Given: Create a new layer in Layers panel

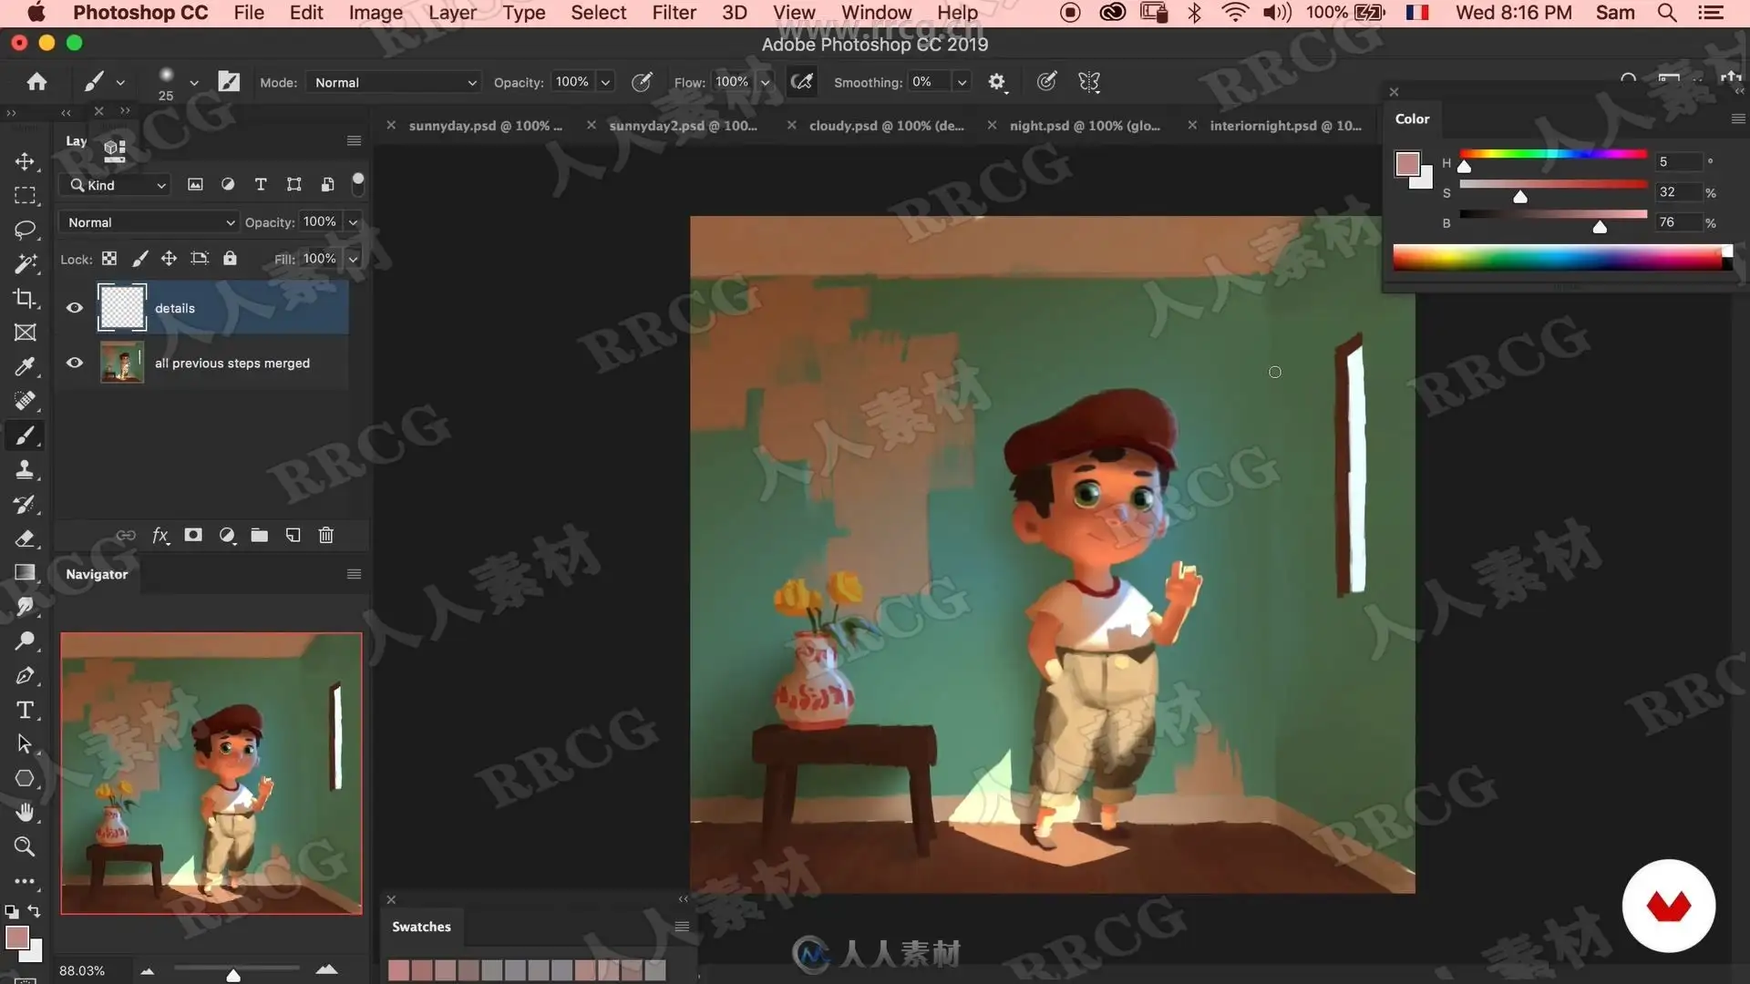Looking at the screenshot, I should 293,536.
